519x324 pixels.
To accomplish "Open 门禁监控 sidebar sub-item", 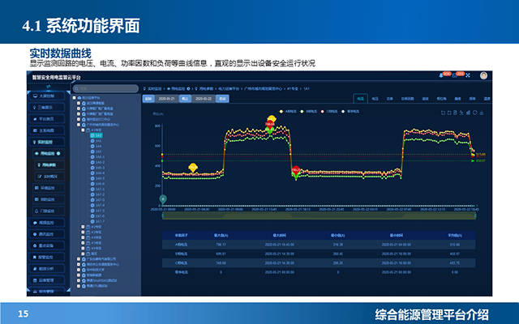I will pyautogui.click(x=49, y=211).
